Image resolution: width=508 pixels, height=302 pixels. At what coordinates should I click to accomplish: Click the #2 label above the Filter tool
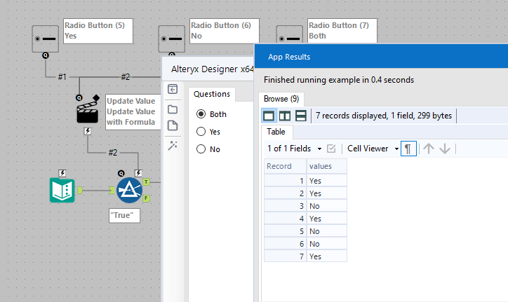click(x=113, y=153)
